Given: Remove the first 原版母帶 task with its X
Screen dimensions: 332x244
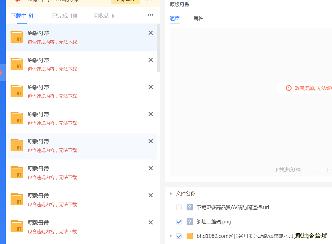Looking at the screenshot, I should coord(151,33).
